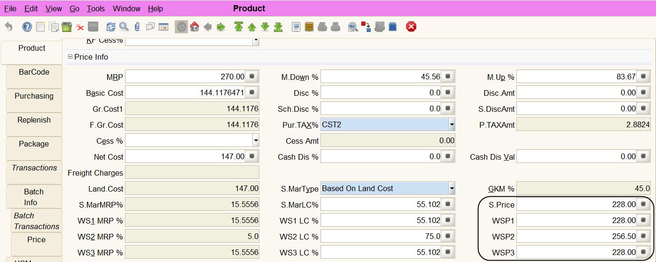Click the Sch.Disc % input field
The image size is (656, 262).
pyautogui.click(x=381, y=108)
